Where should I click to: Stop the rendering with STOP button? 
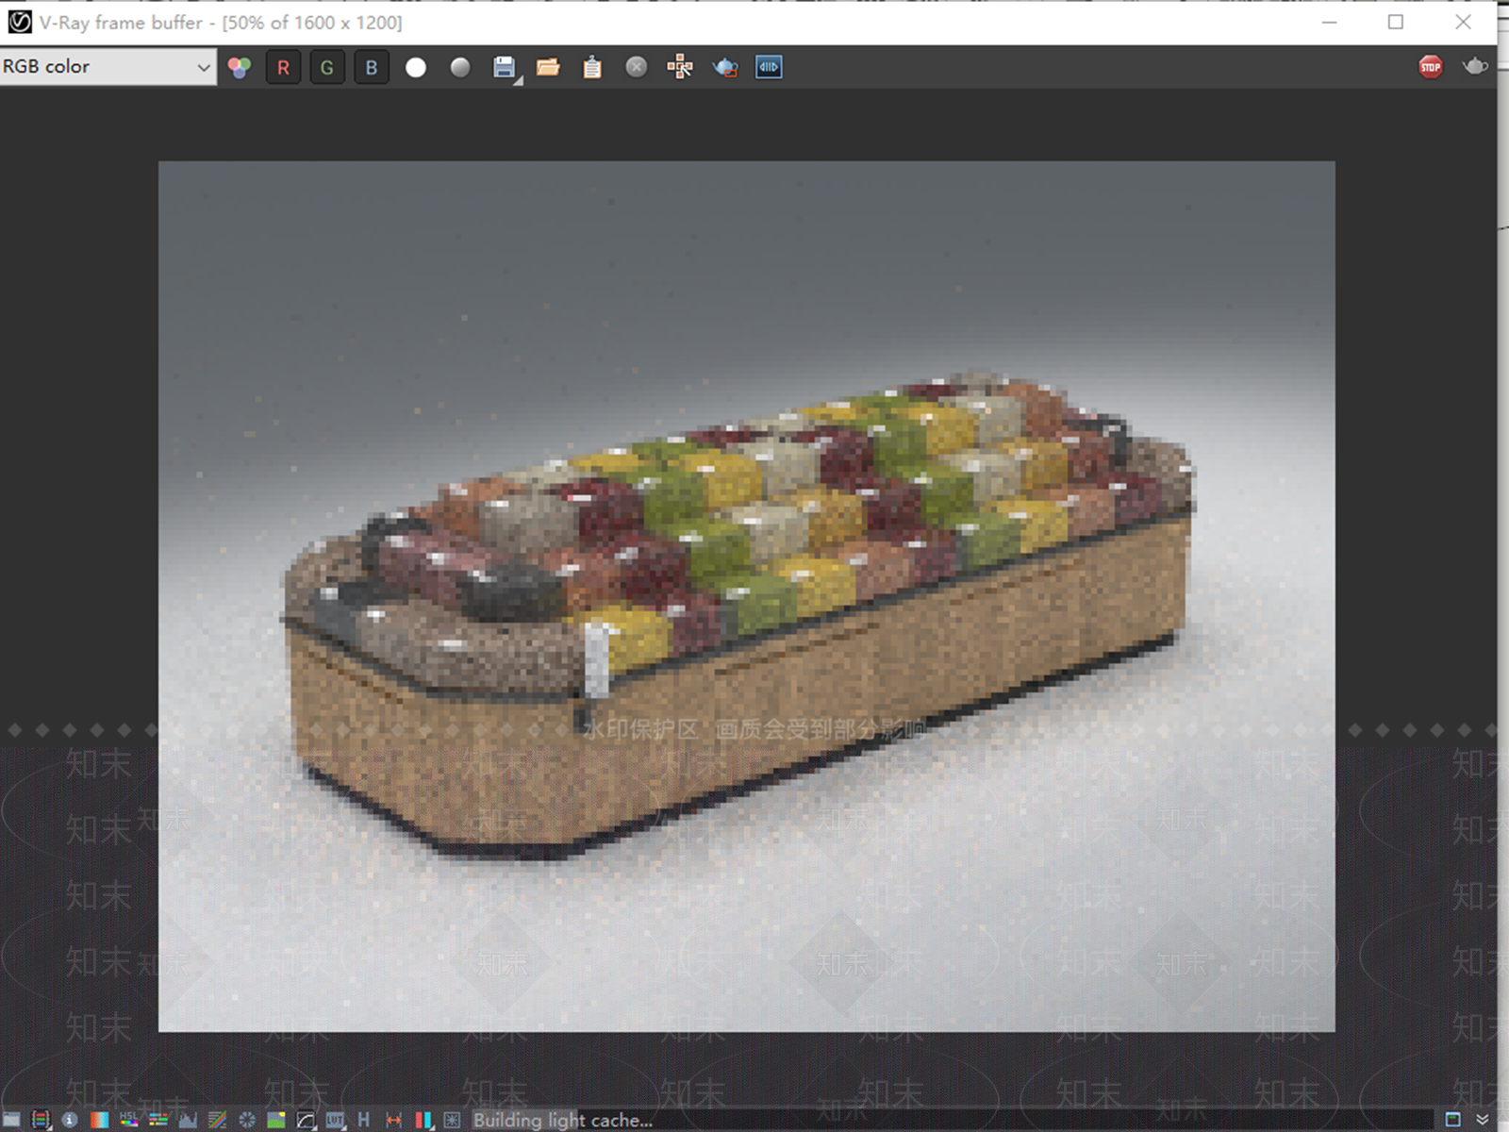point(1431,67)
